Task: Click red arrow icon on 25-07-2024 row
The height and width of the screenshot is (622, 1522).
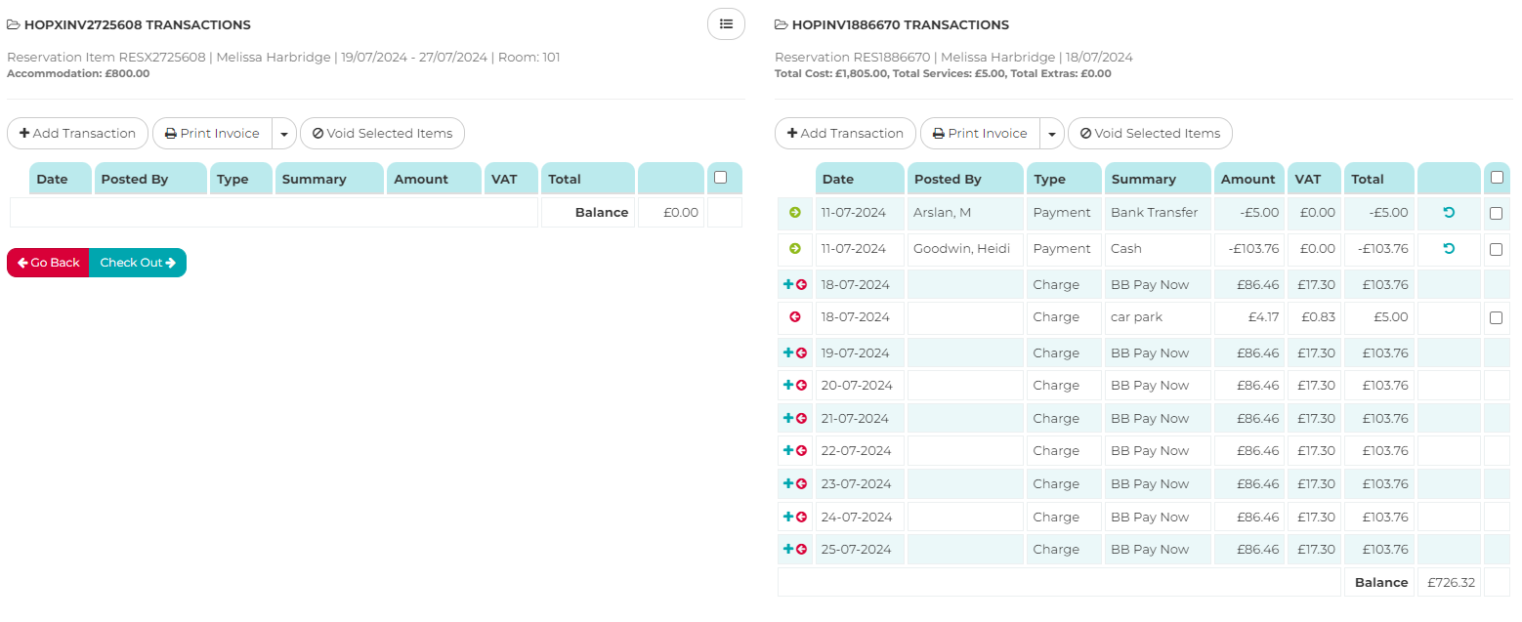Action: point(802,550)
